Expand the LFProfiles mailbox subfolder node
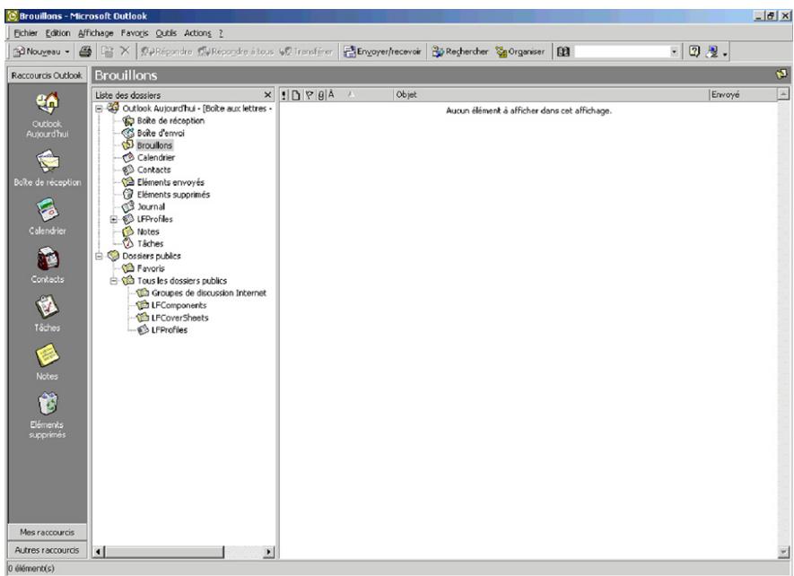Image resolution: width=794 pixels, height=576 pixels. coord(114,219)
